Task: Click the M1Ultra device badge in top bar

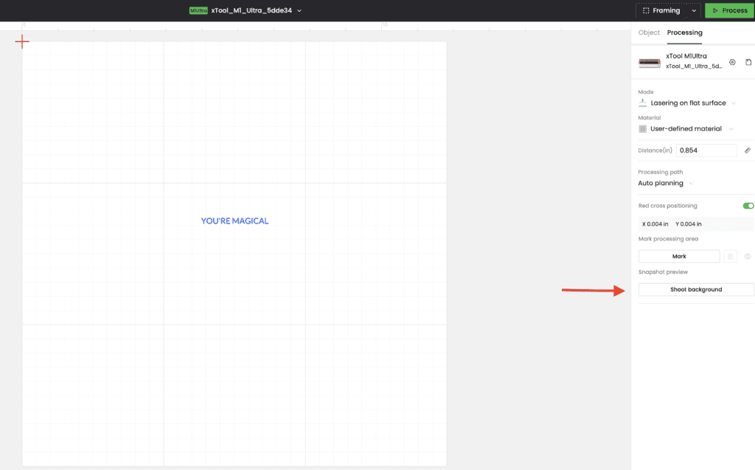Action: tap(198, 10)
